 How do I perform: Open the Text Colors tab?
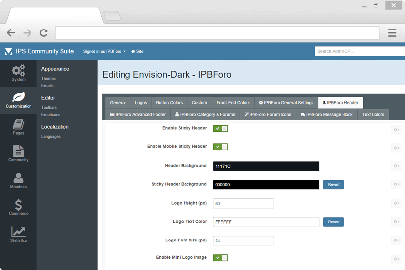pyautogui.click(x=373, y=115)
